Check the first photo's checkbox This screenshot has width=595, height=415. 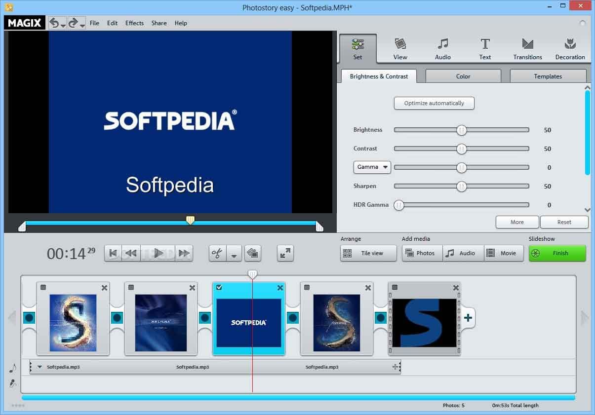pyautogui.click(x=43, y=288)
